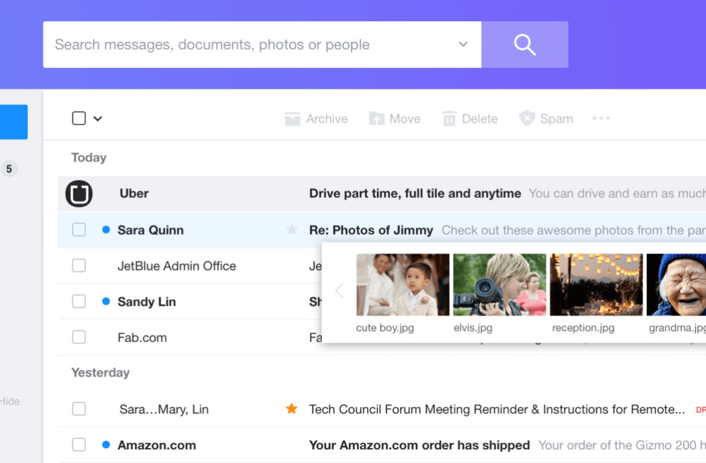Star the Sara Quinn email
The height and width of the screenshot is (463, 706).
292,230
